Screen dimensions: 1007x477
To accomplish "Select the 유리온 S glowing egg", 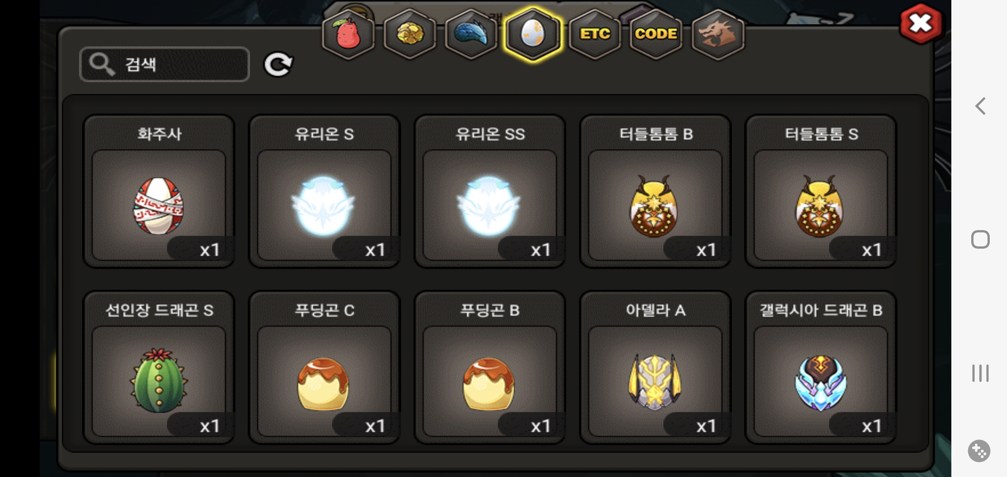I will [x=324, y=191].
